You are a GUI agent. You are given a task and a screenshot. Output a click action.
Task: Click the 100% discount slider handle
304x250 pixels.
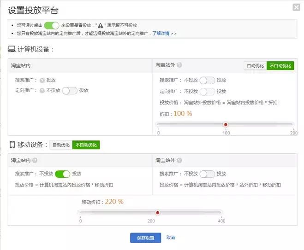point(226,125)
